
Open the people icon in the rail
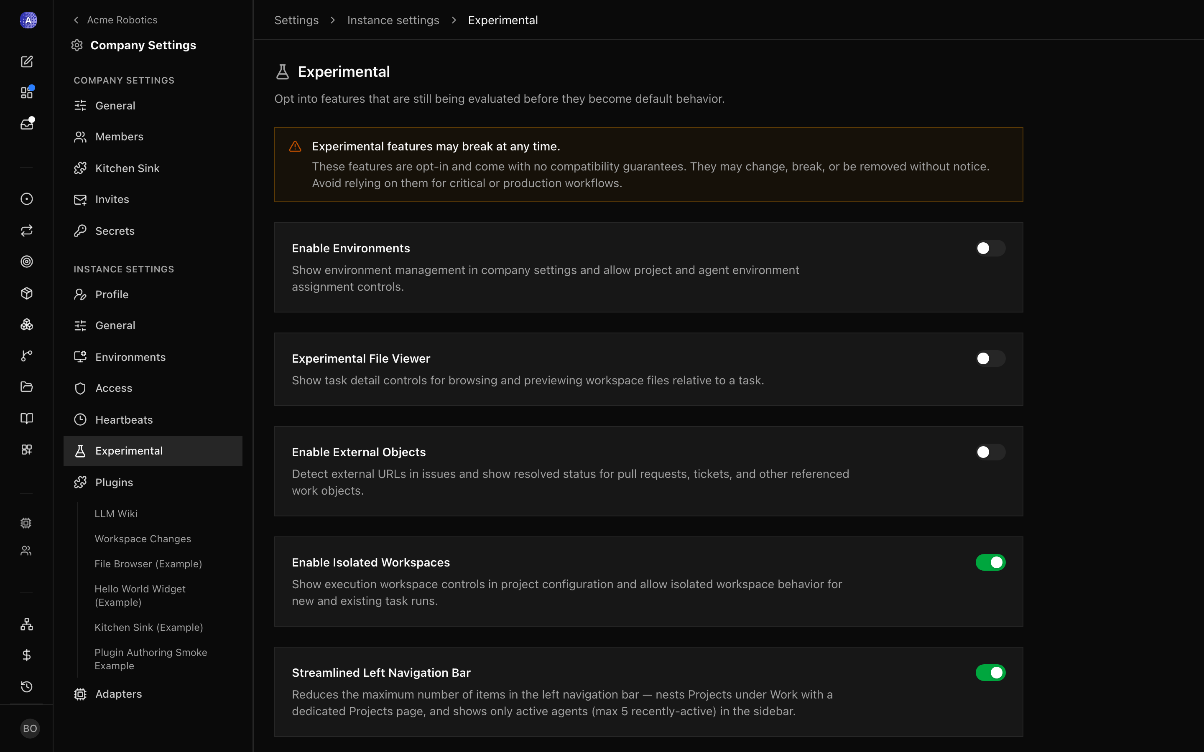(x=26, y=551)
